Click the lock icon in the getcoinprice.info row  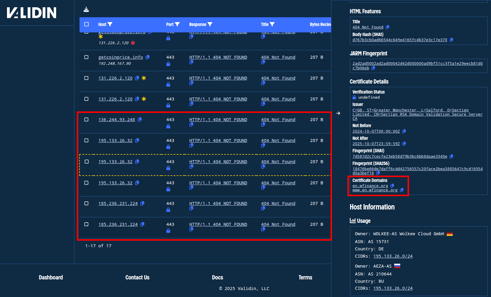tap(168, 64)
